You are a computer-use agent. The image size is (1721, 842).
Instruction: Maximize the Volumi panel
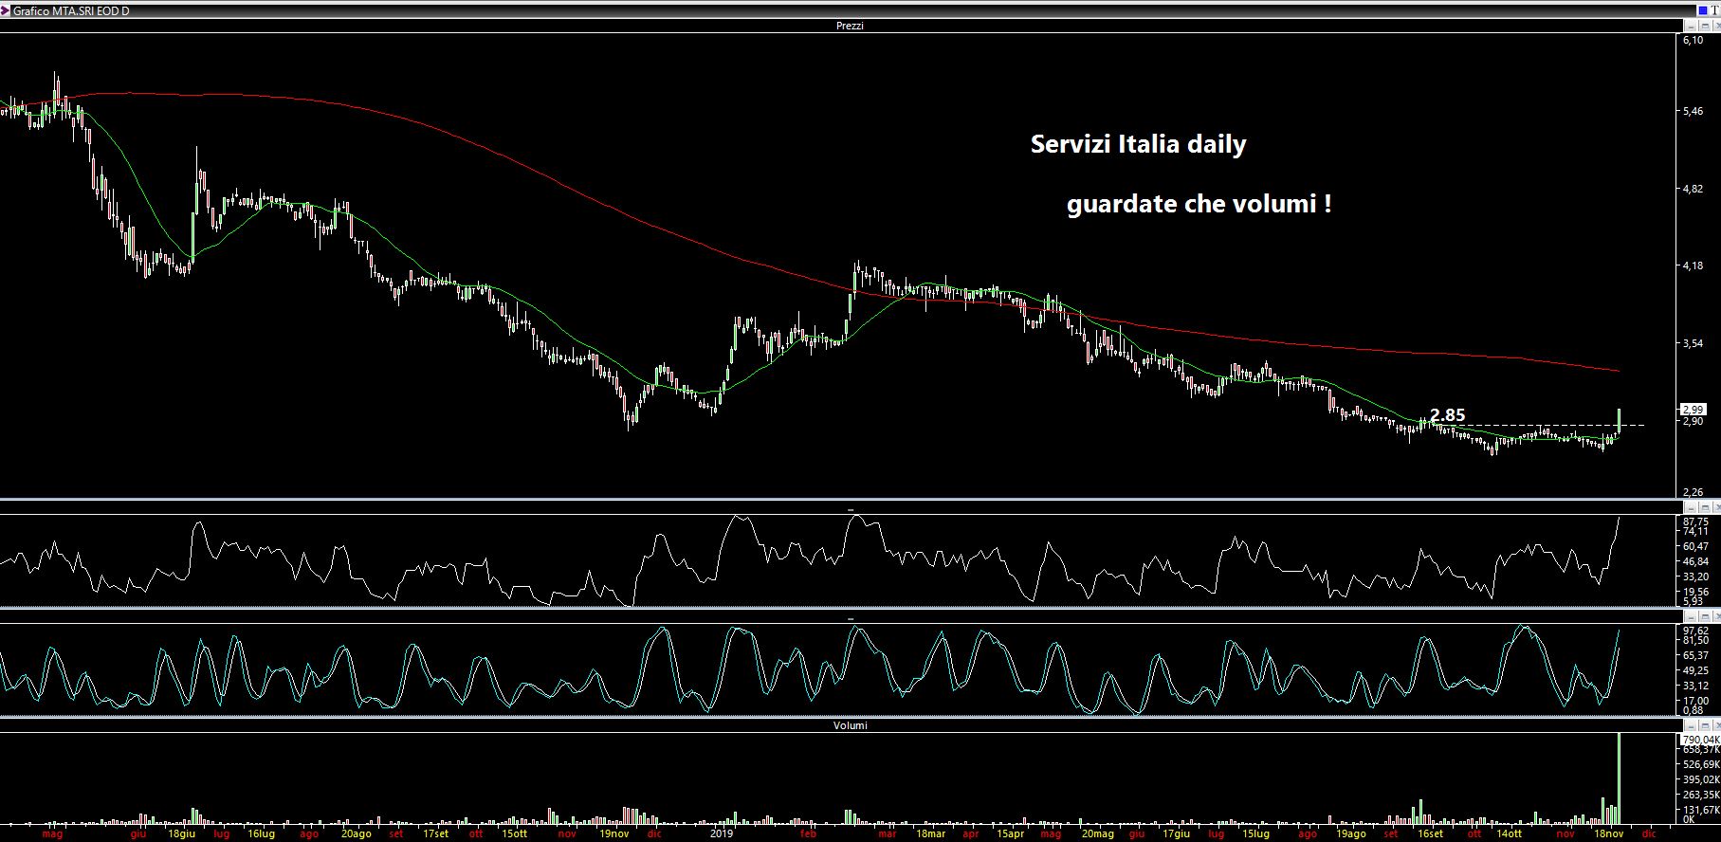[x=1705, y=725]
